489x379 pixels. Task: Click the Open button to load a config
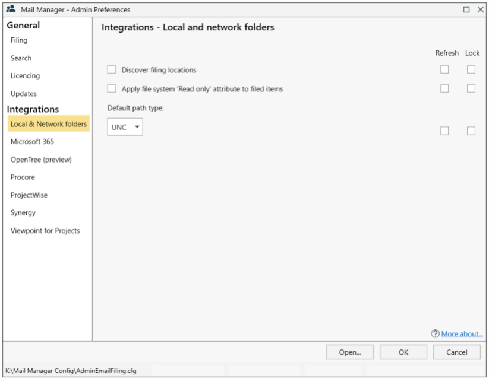(x=350, y=352)
